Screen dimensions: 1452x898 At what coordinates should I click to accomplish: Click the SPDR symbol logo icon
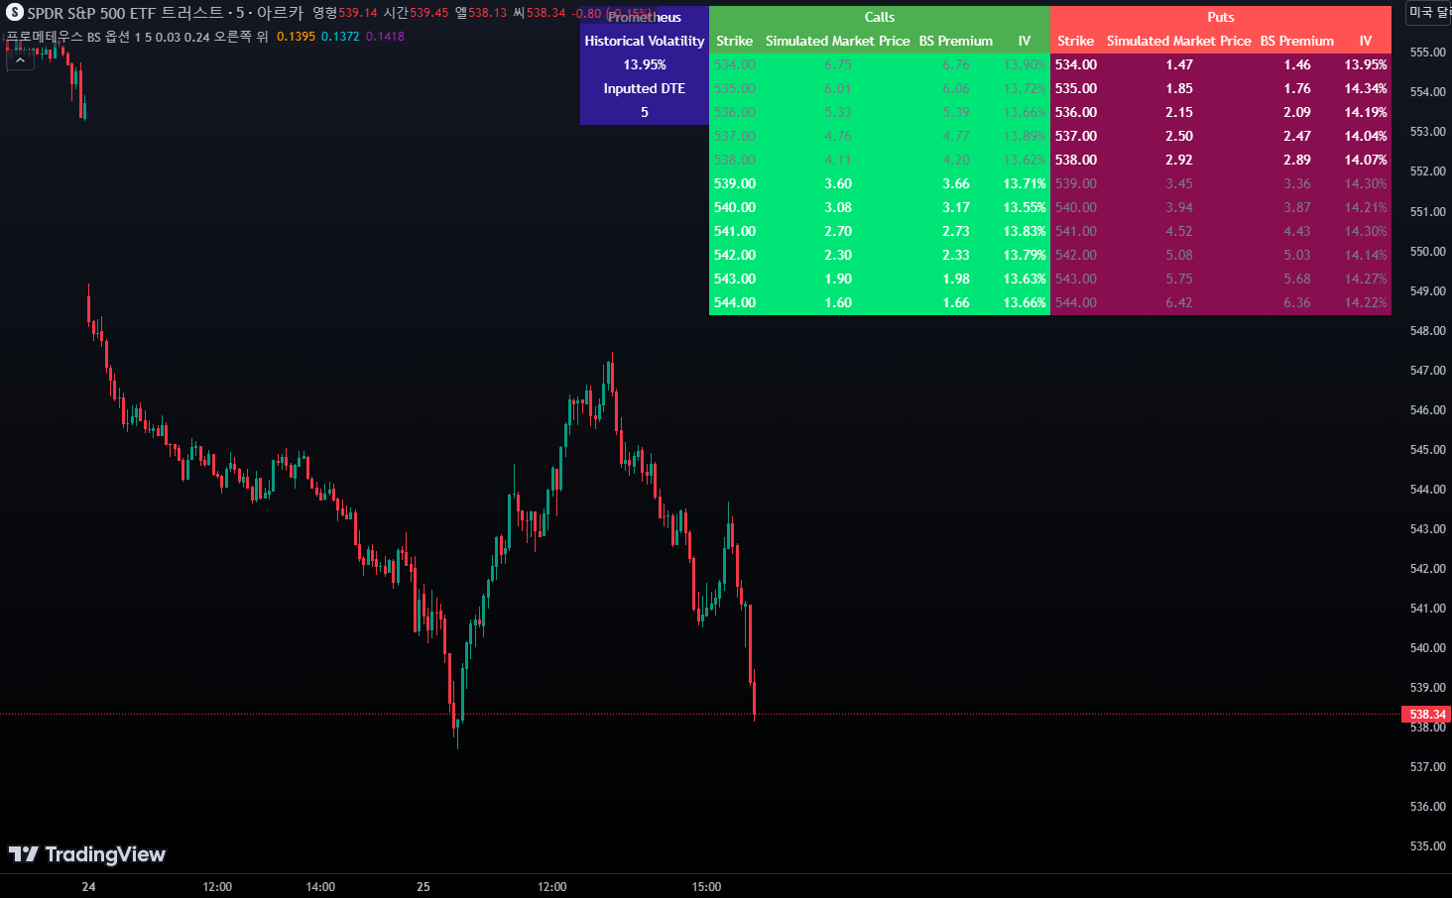click(15, 13)
